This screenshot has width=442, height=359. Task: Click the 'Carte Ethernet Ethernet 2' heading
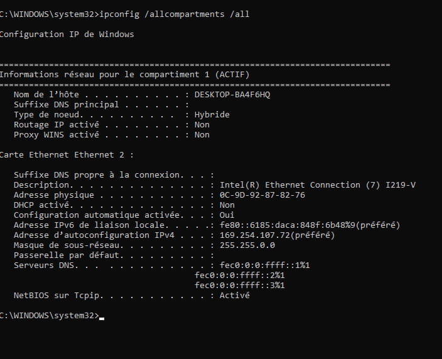click(x=67, y=154)
